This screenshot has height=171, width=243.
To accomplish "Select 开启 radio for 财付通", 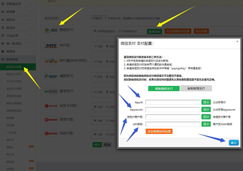I will [95, 62].
